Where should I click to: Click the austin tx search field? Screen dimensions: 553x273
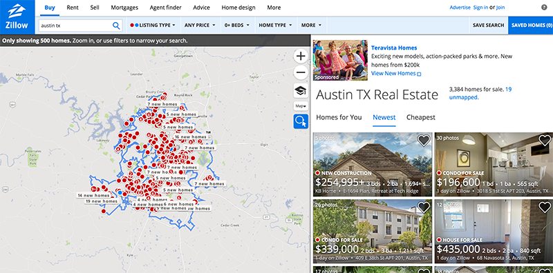[76, 26]
